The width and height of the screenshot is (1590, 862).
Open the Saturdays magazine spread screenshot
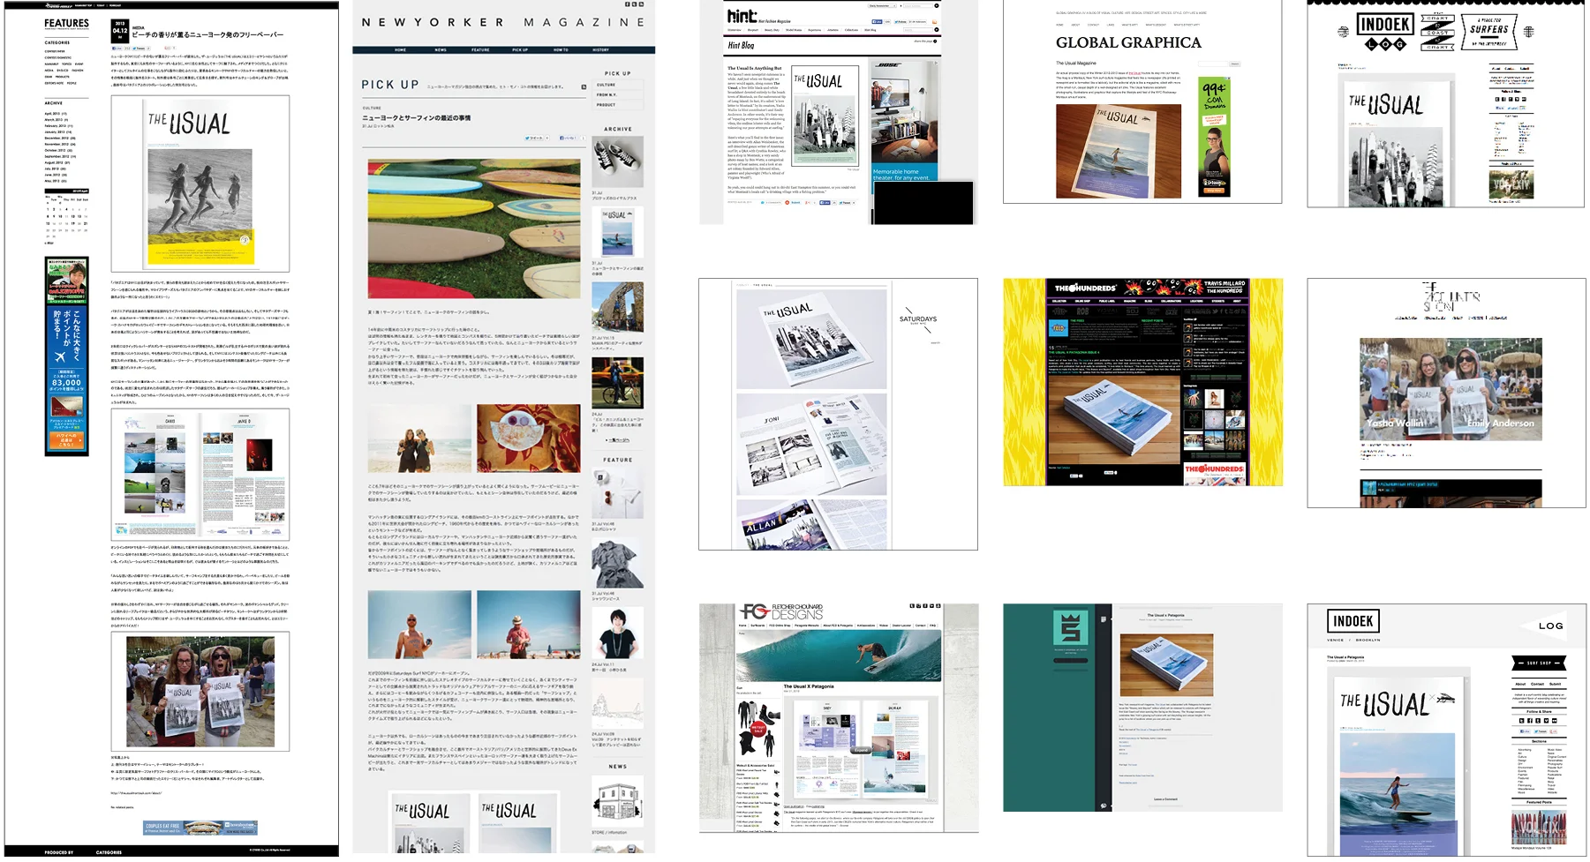(838, 414)
